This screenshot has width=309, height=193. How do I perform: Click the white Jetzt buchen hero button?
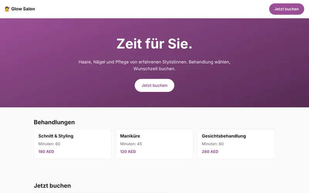point(154,85)
